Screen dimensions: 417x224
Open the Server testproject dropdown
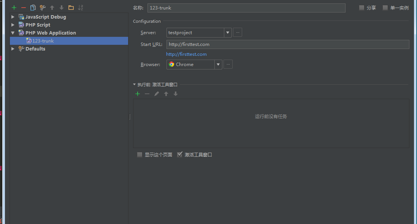[x=228, y=33]
